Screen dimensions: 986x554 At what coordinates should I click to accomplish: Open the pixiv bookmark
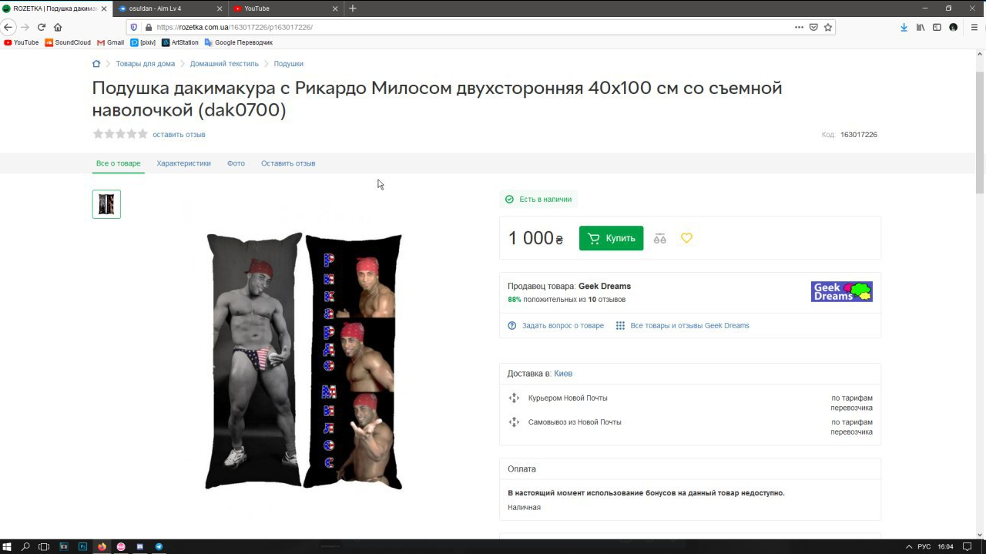click(x=143, y=42)
